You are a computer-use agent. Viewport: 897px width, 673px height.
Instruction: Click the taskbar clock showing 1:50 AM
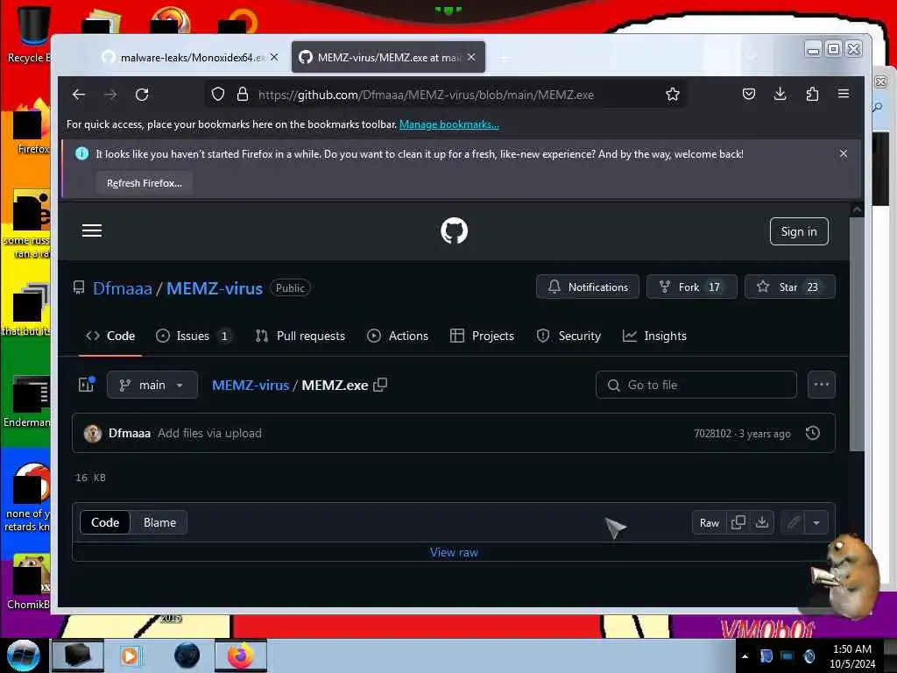tap(852, 655)
